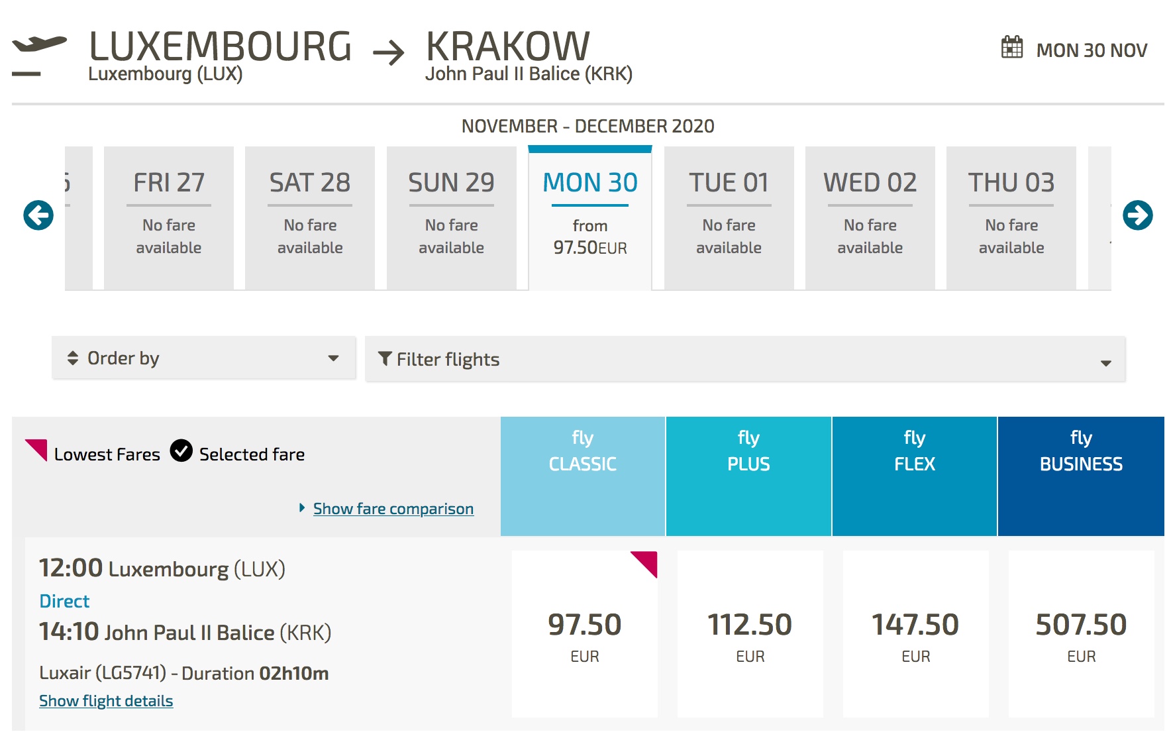Select the FRI 27 date tab

point(169,218)
